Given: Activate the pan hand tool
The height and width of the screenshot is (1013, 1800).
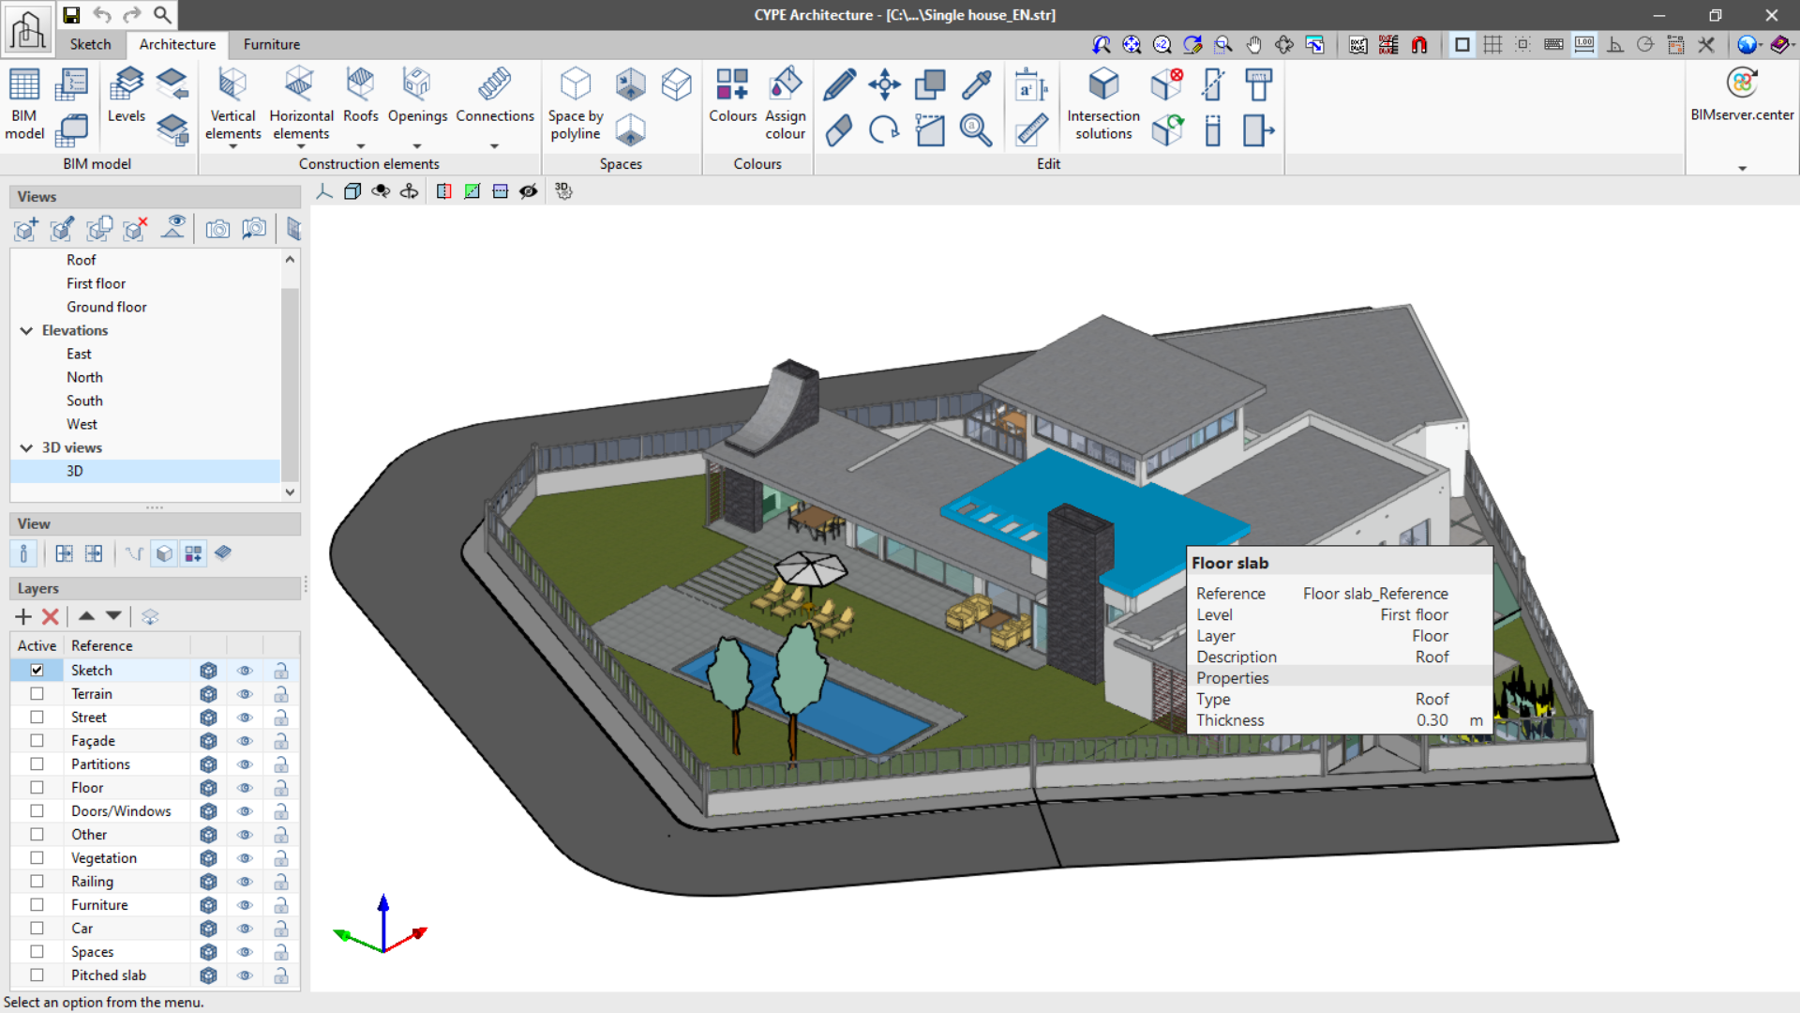Looking at the screenshot, I should 1253,44.
